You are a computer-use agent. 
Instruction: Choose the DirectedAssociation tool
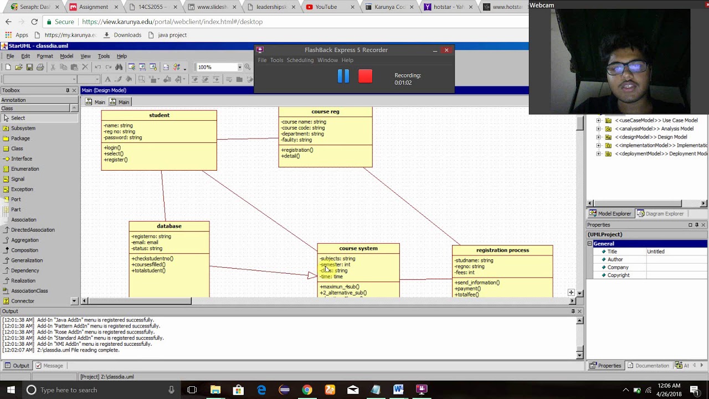click(x=33, y=230)
